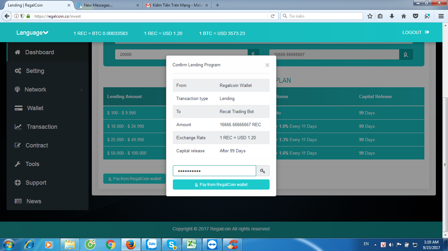Open Excel from the taskbar
Viewport: 448px width, 251px height.
(192, 244)
